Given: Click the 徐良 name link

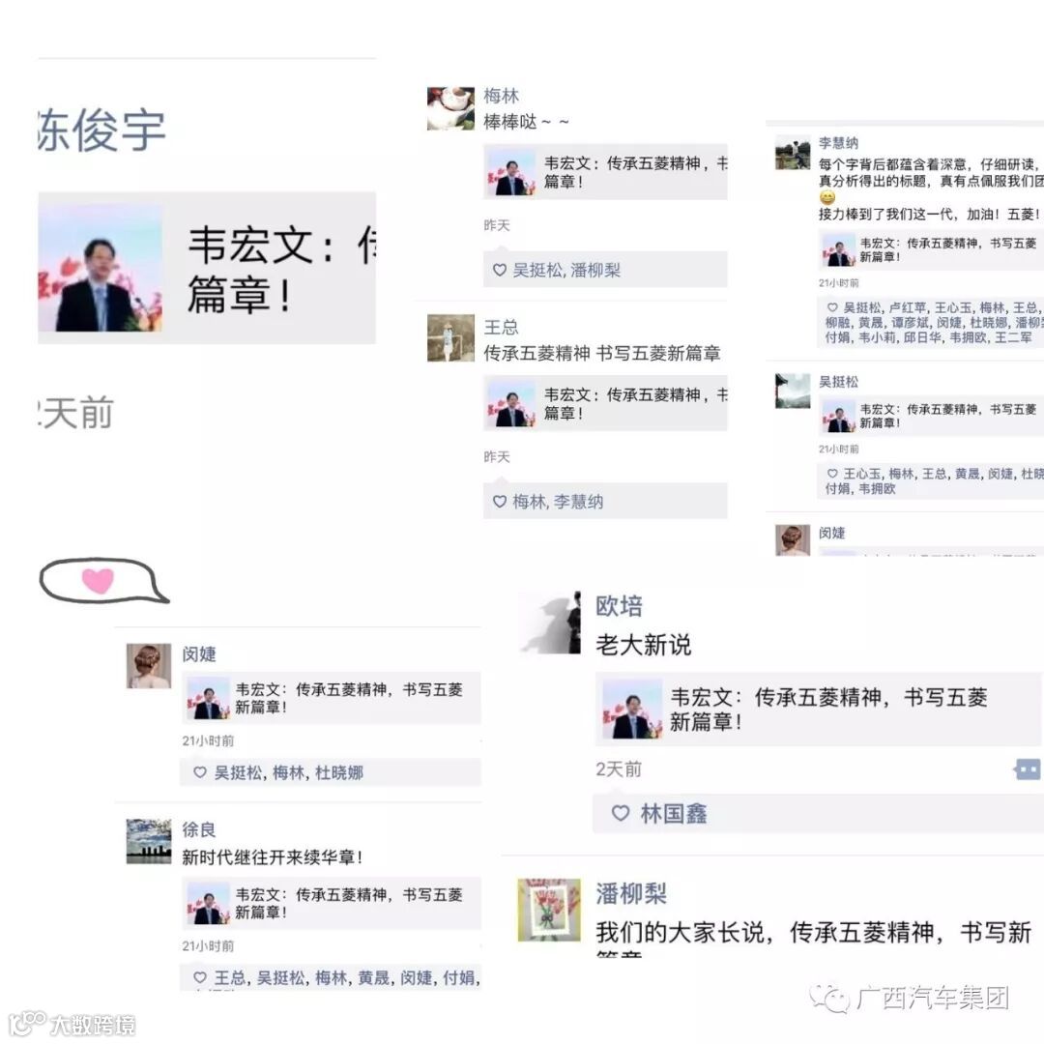Looking at the screenshot, I should (x=199, y=829).
